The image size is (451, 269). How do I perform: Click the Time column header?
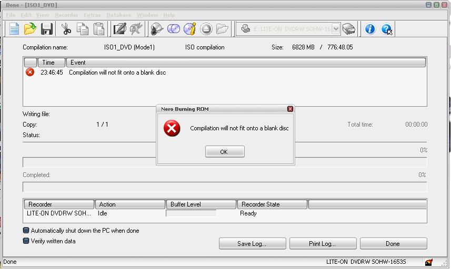[52, 63]
